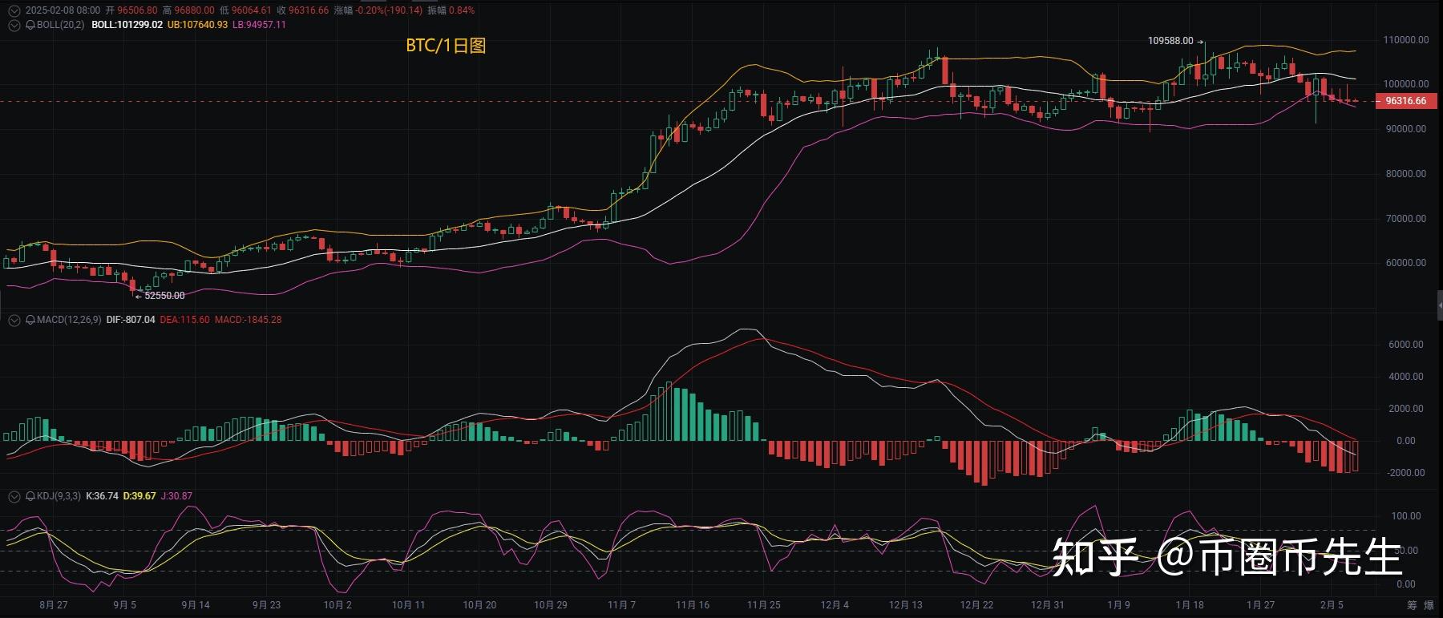Set alert with MACD bell icon

[30, 320]
